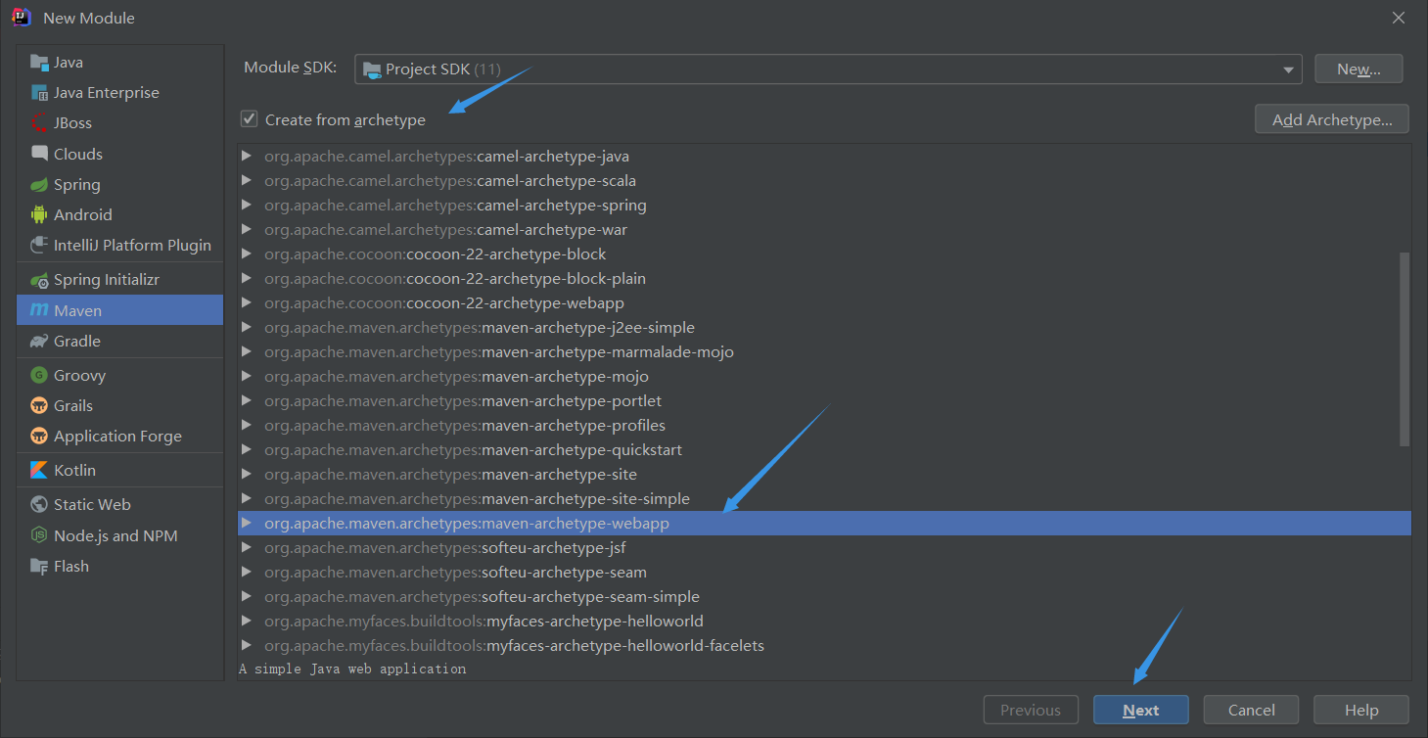Click the Java Enterprise icon
The height and width of the screenshot is (738, 1428).
click(39, 93)
